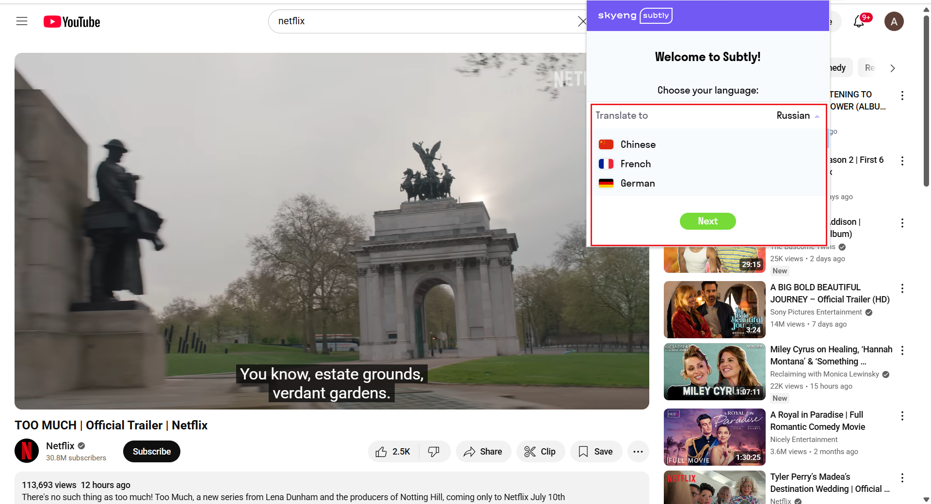Open the Miley Cyrus on Healing thumbnail
The height and width of the screenshot is (504, 931).
pos(714,372)
